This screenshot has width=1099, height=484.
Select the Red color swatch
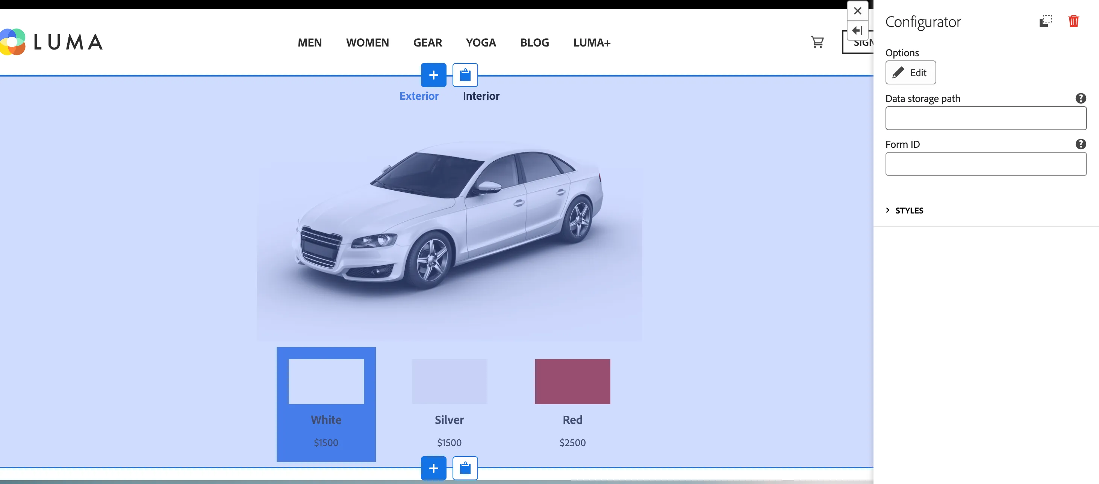coord(572,381)
